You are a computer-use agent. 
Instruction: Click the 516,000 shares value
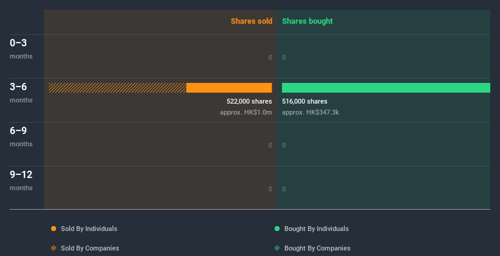pyautogui.click(x=305, y=101)
